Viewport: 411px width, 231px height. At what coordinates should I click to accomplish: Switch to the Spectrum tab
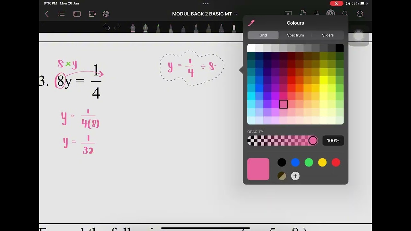click(295, 35)
